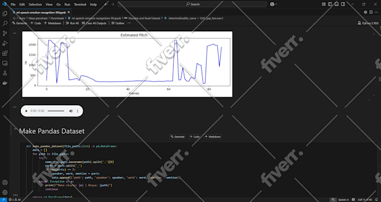
Task: Open the Remote Explorer view
Action: point(5,63)
